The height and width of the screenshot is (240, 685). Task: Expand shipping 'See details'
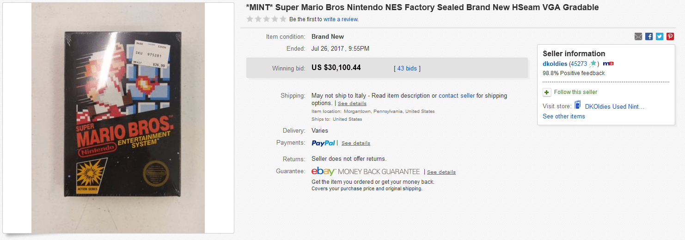[x=352, y=104]
